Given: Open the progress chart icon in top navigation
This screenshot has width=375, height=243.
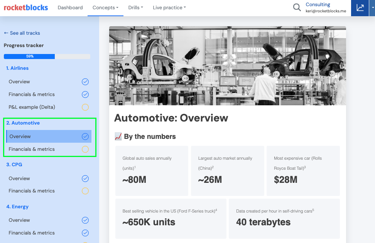Looking at the screenshot, I should (x=360, y=8).
